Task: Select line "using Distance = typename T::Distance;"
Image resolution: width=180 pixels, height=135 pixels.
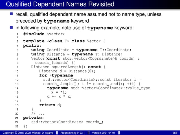Action: [x=76, y=54]
